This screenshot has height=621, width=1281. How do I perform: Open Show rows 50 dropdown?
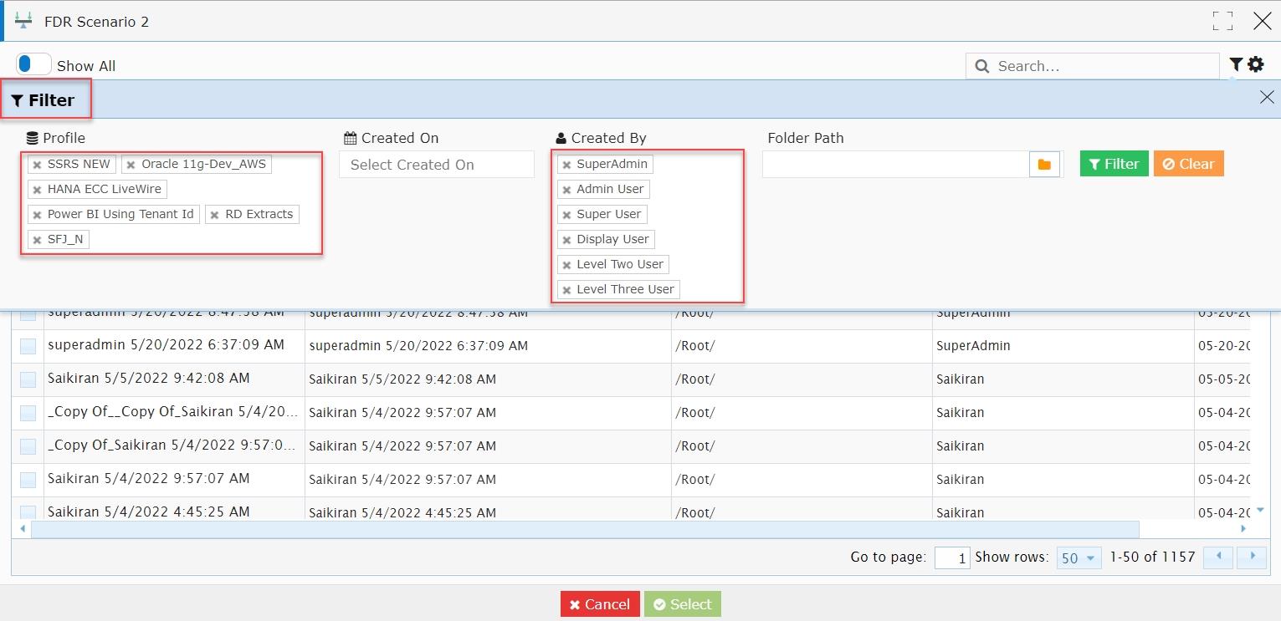1079,558
